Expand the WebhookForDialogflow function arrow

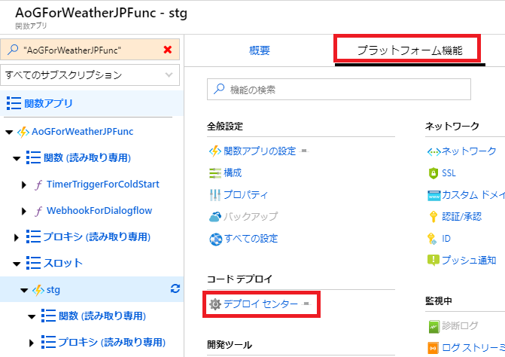(24, 211)
